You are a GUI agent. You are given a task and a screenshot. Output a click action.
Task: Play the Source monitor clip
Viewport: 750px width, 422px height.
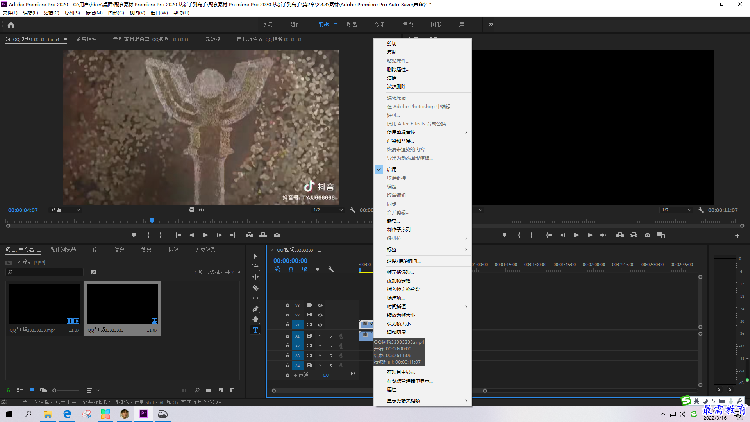coord(205,235)
